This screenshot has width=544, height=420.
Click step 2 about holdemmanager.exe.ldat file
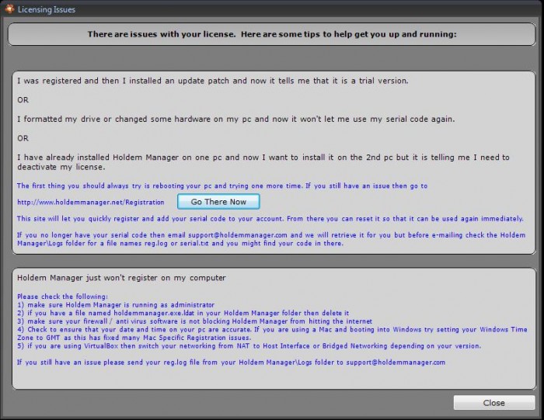point(183,314)
